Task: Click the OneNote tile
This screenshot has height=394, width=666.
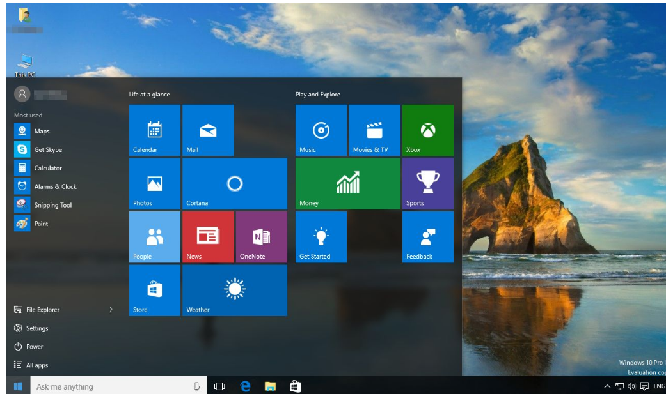Action: (261, 237)
